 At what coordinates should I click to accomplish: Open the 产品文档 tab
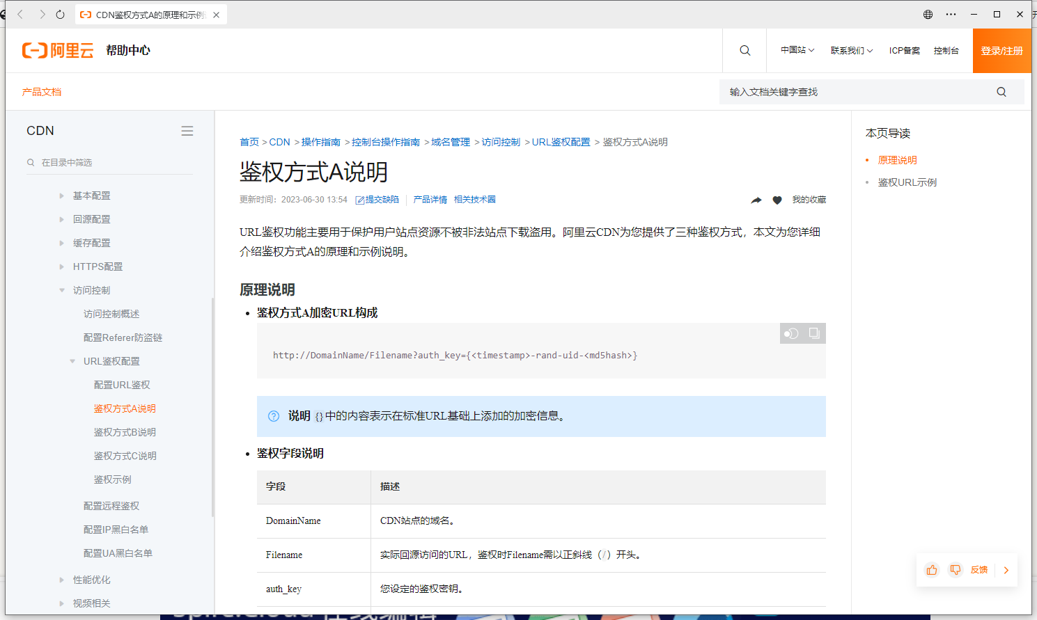click(x=42, y=92)
